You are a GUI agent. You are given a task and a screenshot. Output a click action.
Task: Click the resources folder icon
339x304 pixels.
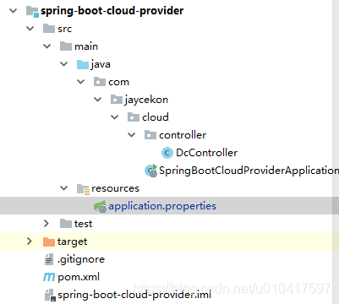coord(84,189)
